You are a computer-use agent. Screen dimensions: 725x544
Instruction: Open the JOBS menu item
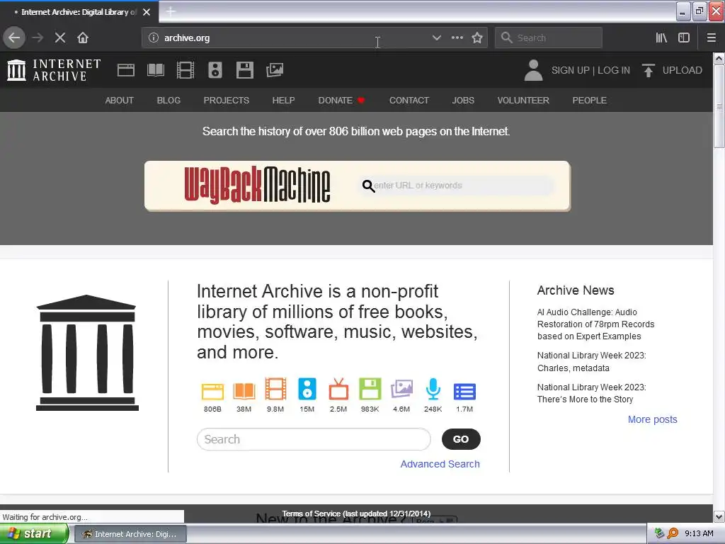click(463, 101)
